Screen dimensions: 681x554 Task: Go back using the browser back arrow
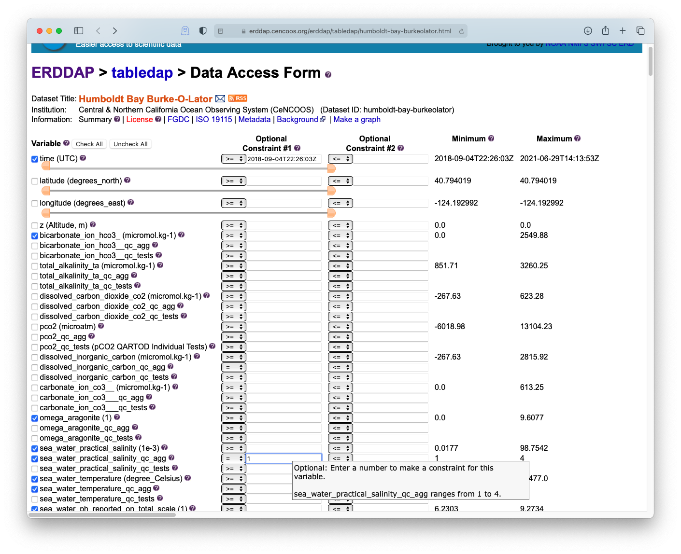[98, 31]
